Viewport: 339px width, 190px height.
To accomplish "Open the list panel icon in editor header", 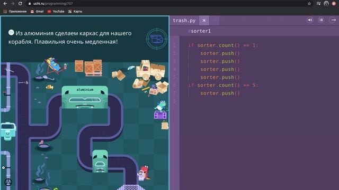I will (321, 20).
